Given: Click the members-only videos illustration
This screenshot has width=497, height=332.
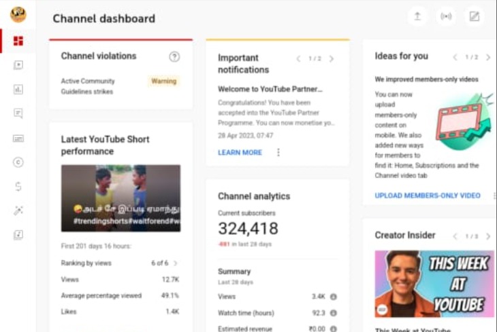Looking at the screenshot, I should click(464, 122).
